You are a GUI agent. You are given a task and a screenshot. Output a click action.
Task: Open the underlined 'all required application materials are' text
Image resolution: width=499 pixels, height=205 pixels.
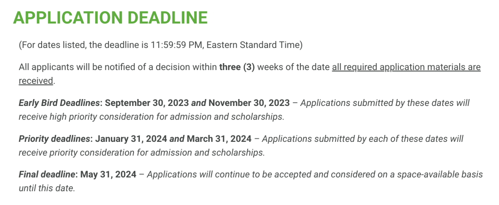(x=406, y=67)
